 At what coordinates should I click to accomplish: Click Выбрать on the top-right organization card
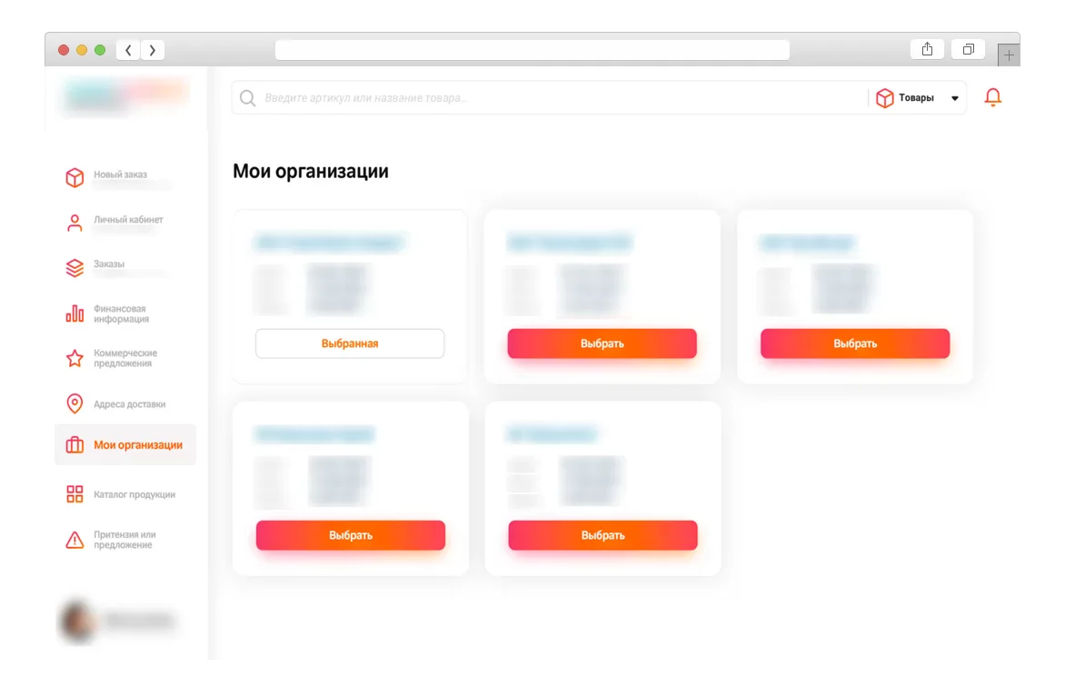tap(855, 343)
